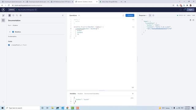Screen dimensions: 196x110
Task: Open the announcements icon beside Log in
Action: tap(184, 9)
